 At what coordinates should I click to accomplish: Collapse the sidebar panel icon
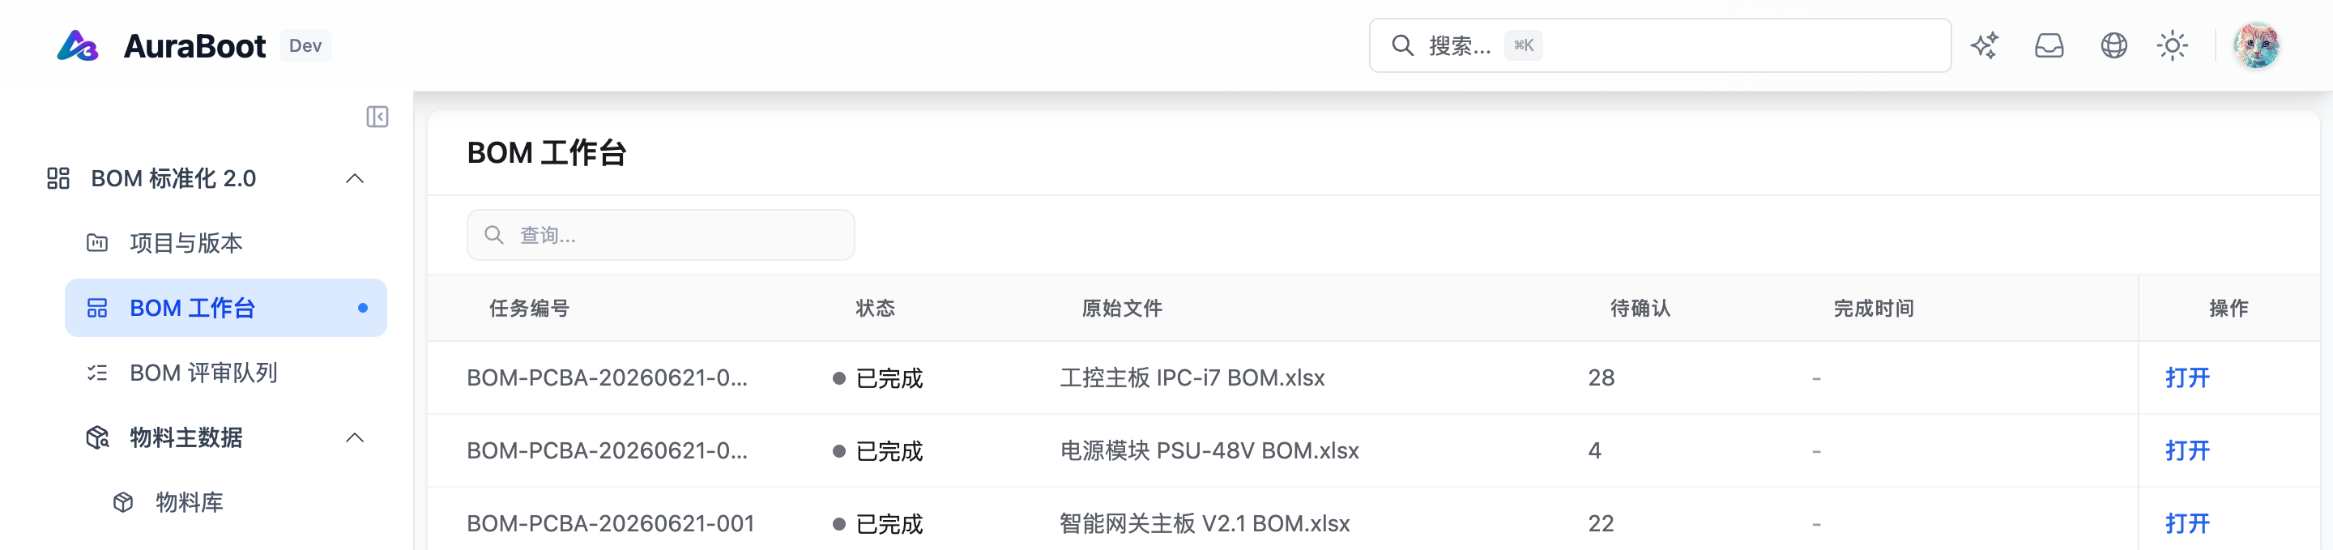point(377,117)
